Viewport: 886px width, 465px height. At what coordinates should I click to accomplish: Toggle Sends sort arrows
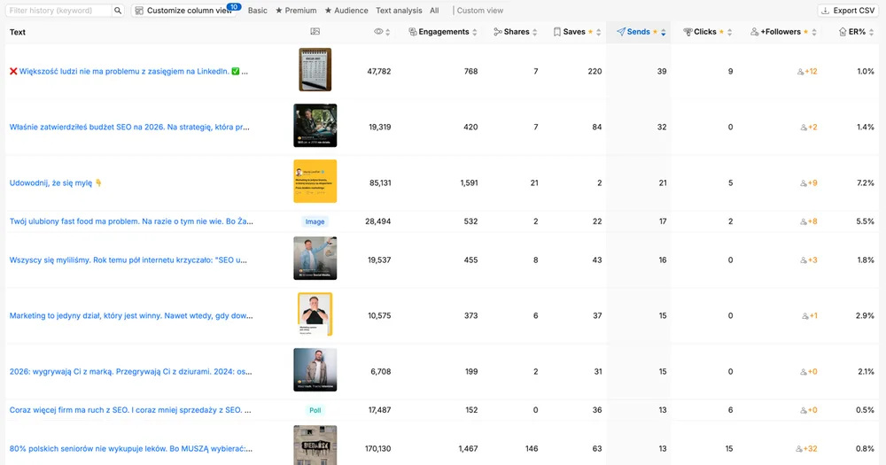[664, 32]
